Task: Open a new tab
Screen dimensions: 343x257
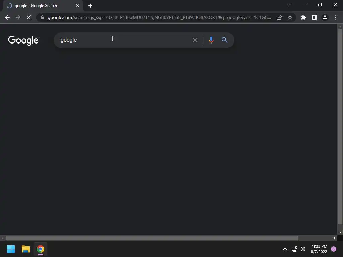Action: (x=90, y=6)
